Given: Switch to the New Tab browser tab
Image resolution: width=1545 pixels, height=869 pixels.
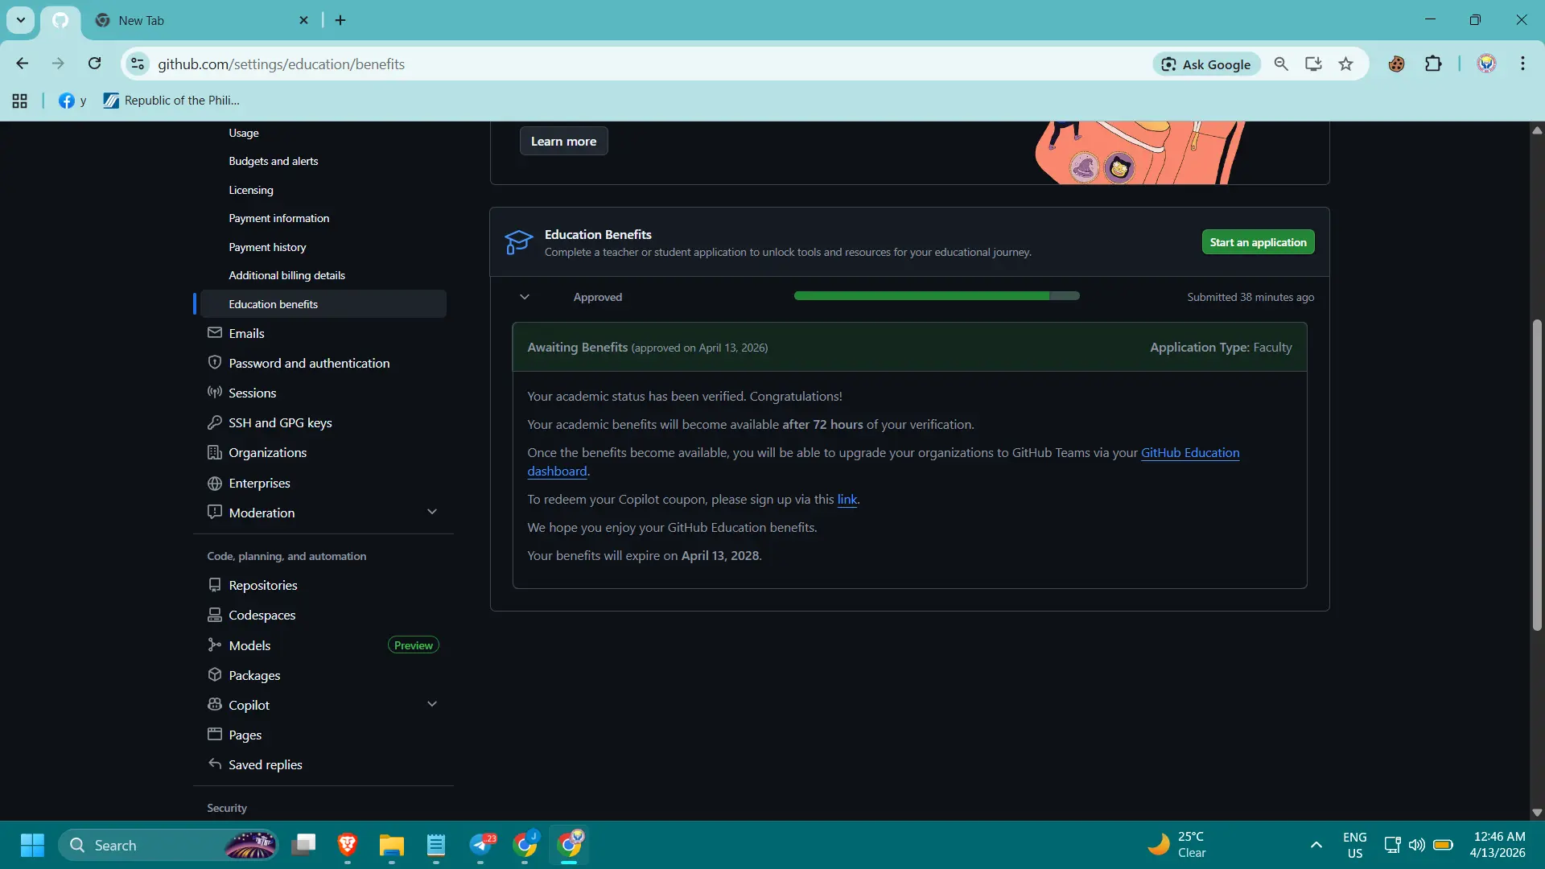Looking at the screenshot, I should (x=201, y=21).
